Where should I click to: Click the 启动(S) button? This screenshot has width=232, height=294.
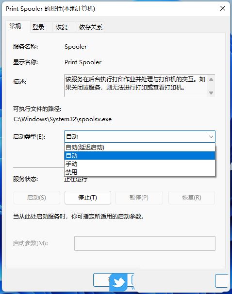tap(36, 198)
